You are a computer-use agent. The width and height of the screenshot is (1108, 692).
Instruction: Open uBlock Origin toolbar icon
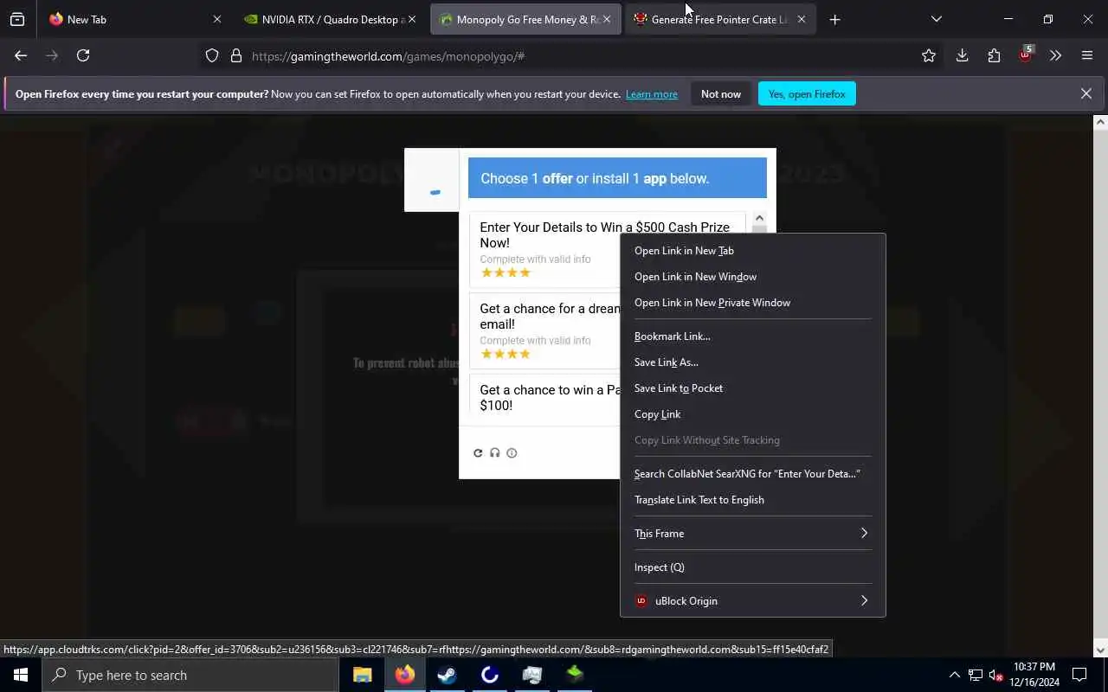(1026, 54)
